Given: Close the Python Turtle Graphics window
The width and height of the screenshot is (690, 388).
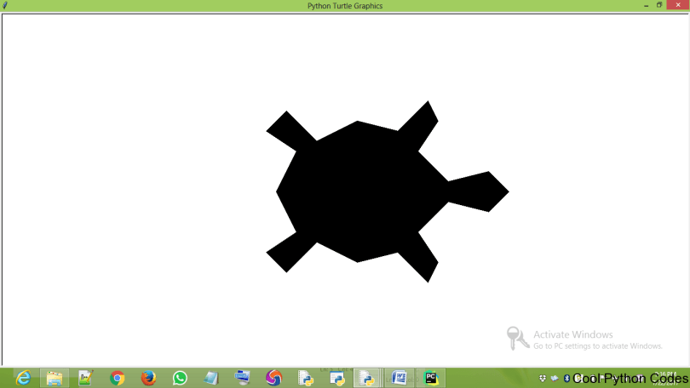Looking at the screenshot, I should click(x=677, y=5).
